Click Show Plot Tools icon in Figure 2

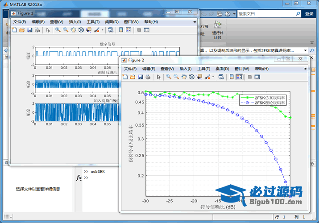point(257,77)
